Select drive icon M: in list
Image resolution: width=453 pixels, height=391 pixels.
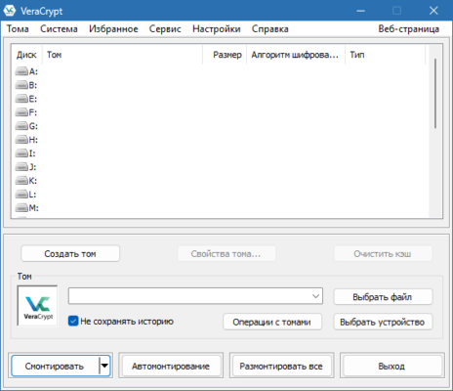coord(21,207)
